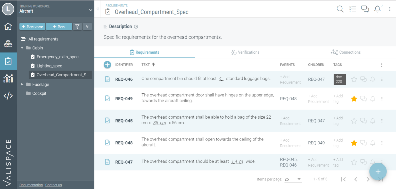Collapse the Cabin folder in the tree
This screenshot has width=396, height=189.
(22, 48)
